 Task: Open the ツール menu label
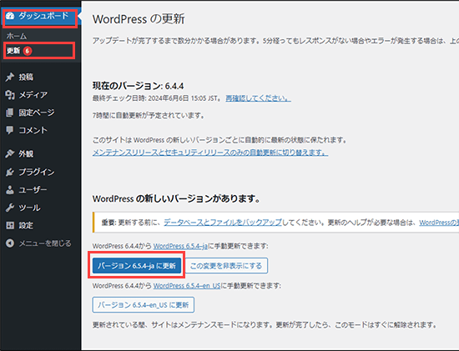[29, 208]
